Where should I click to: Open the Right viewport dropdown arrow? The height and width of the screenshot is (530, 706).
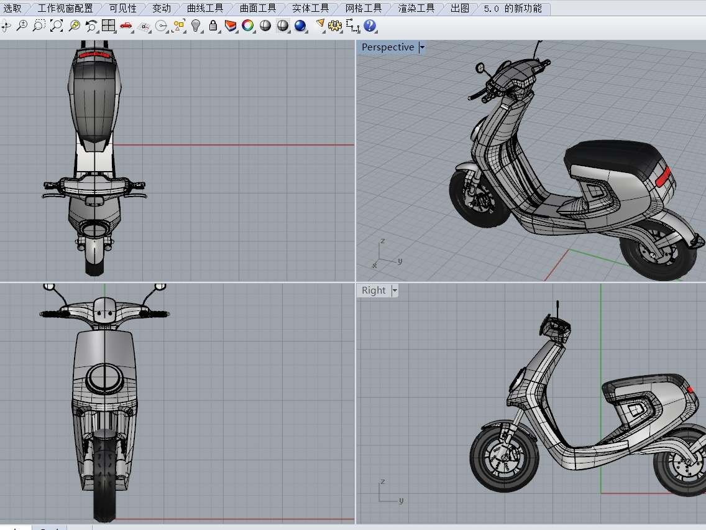click(x=395, y=291)
